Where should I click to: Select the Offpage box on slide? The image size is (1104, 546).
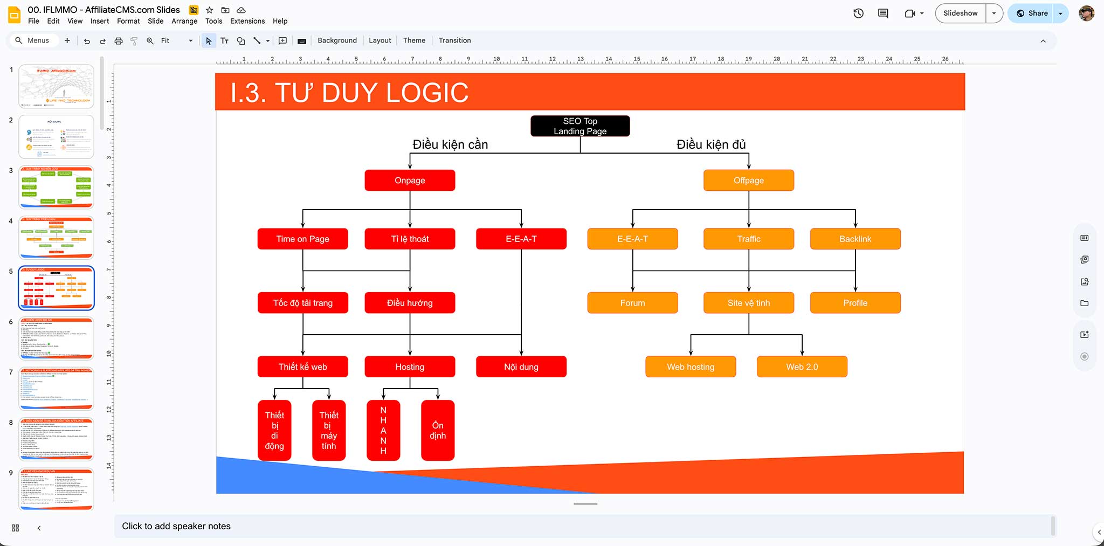(749, 181)
